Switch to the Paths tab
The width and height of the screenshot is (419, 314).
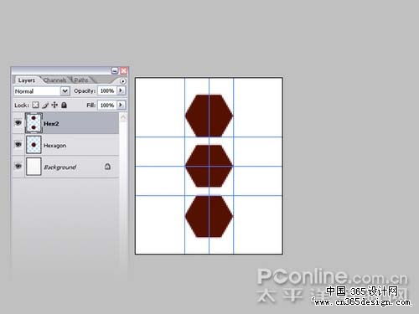click(81, 80)
